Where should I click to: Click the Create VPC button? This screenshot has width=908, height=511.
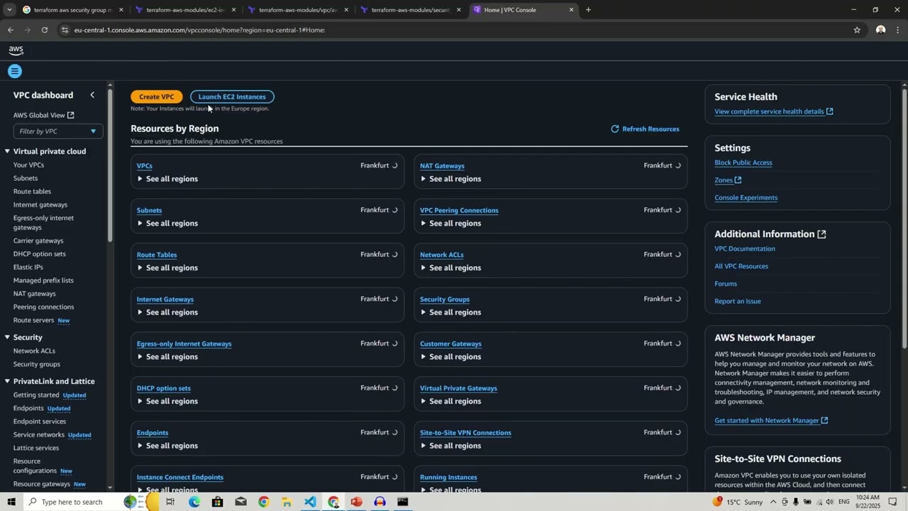pyautogui.click(x=157, y=97)
